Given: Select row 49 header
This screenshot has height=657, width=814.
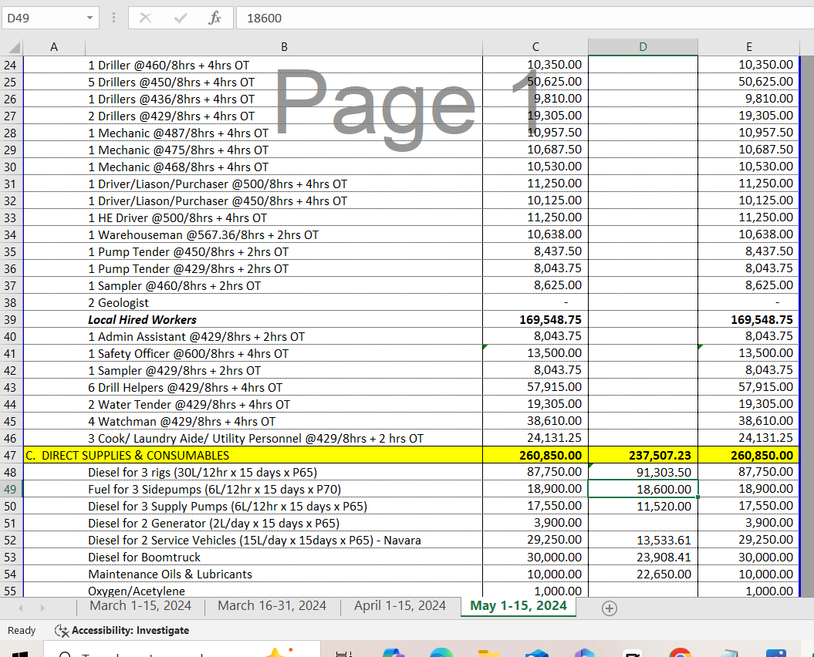Looking at the screenshot, I should (11, 490).
